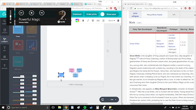Delete selected element with trash icon
The height and width of the screenshot is (110, 196).
(x=118, y=20)
